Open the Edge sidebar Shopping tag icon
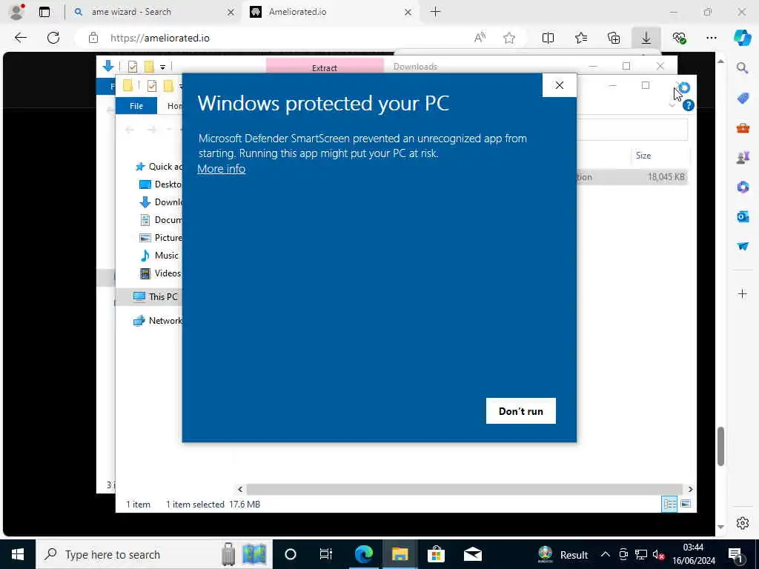 point(743,99)
